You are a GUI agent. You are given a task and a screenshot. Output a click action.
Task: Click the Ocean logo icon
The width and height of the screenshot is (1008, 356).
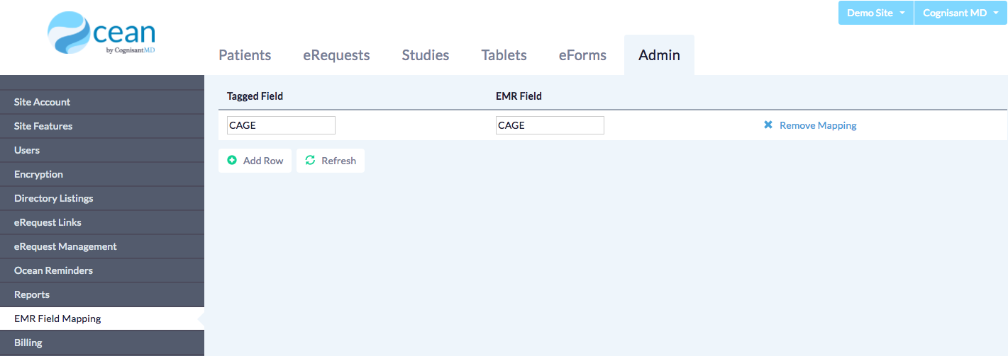click(70, 33)
